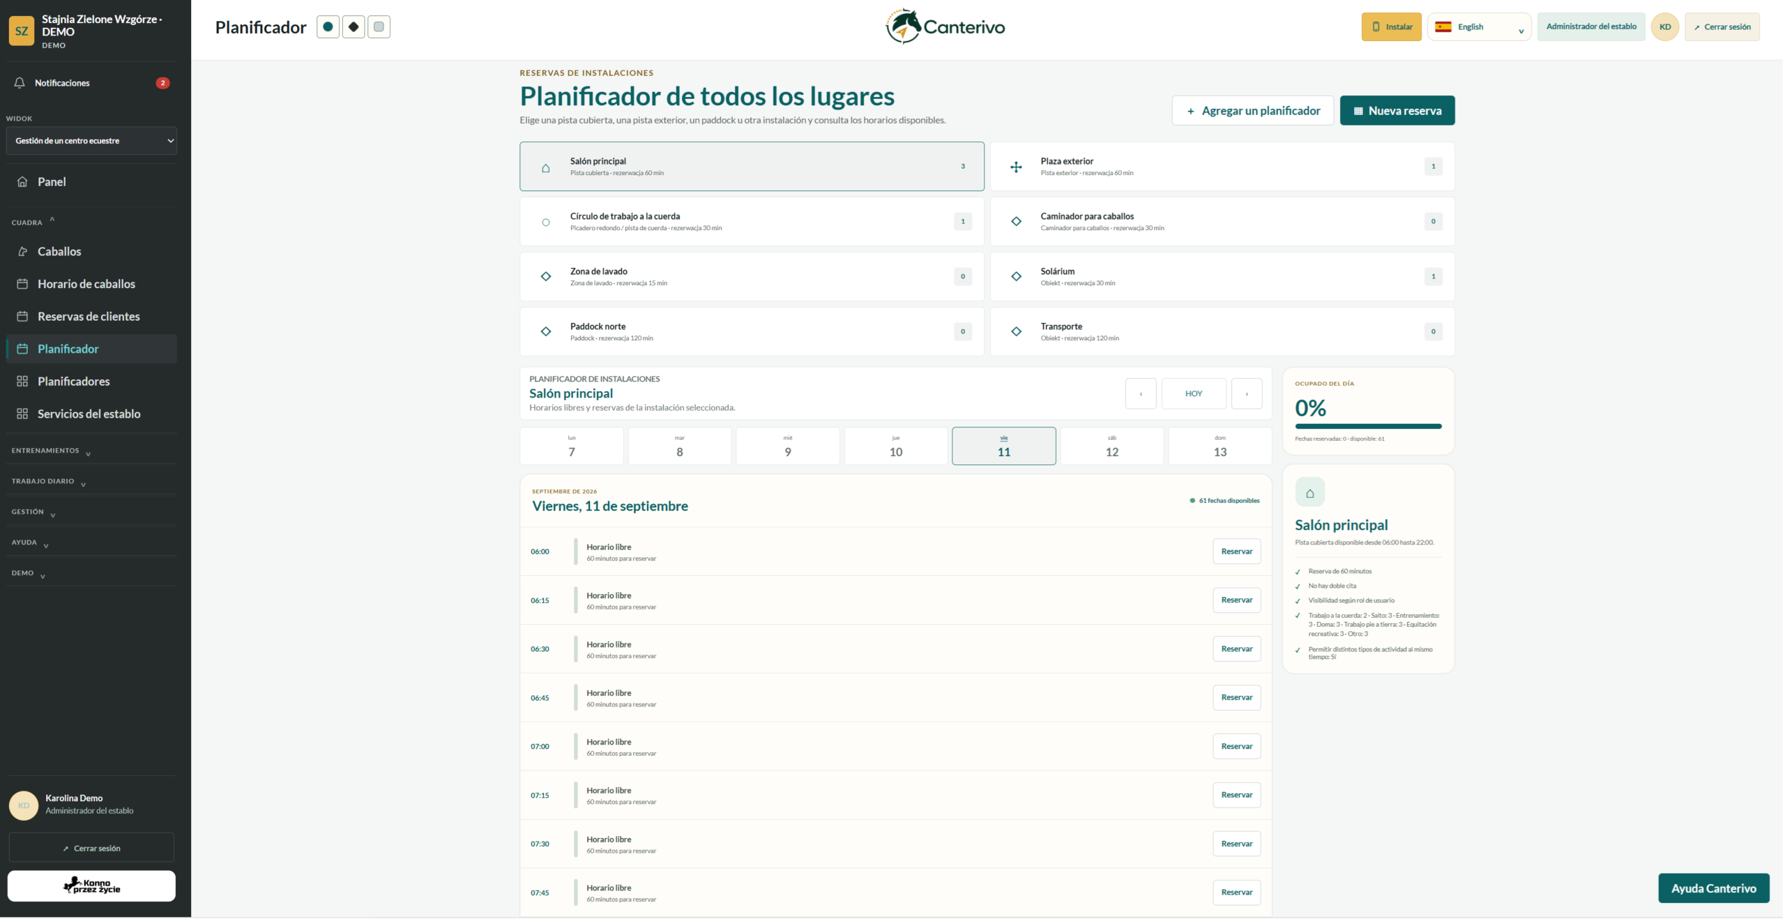The image size is (1785, 919).
Task: Open Horario de caballos in sidebar
Action: [x=91, y=284]
